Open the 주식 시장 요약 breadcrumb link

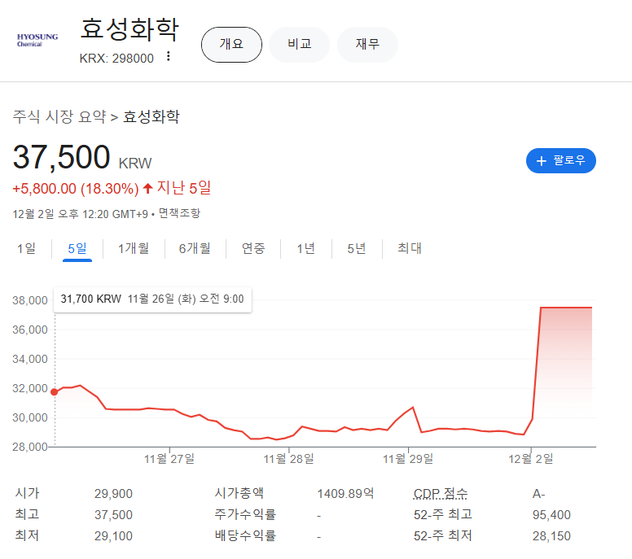pyautogui.click(x=59, y=117)
